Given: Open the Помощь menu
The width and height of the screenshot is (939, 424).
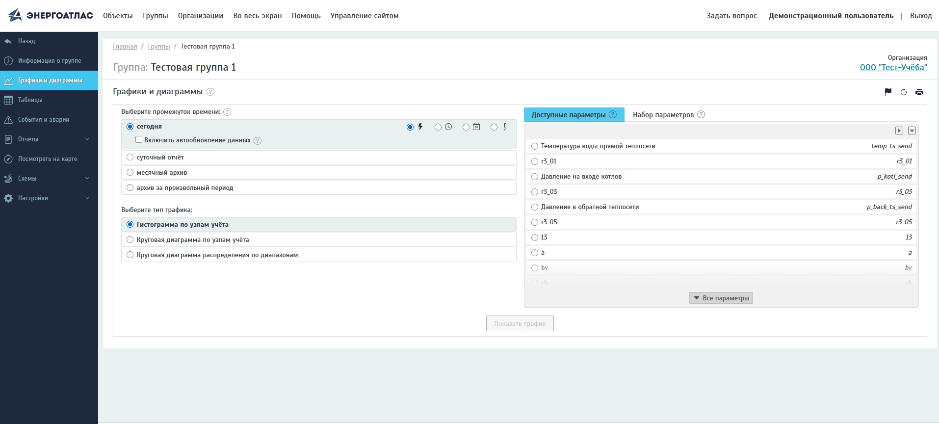Looking at the screenshot, I should point(306,16).
